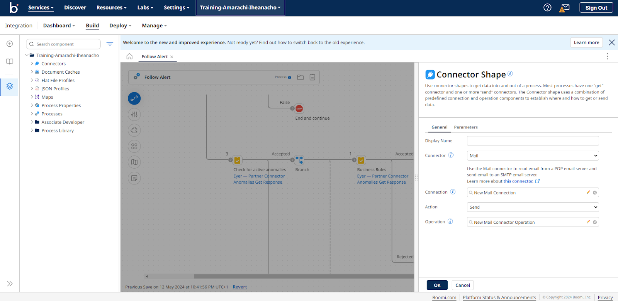Viewport: 618px width, 301px height.
Task: Click the Revert link
Action: click(240, 287)
